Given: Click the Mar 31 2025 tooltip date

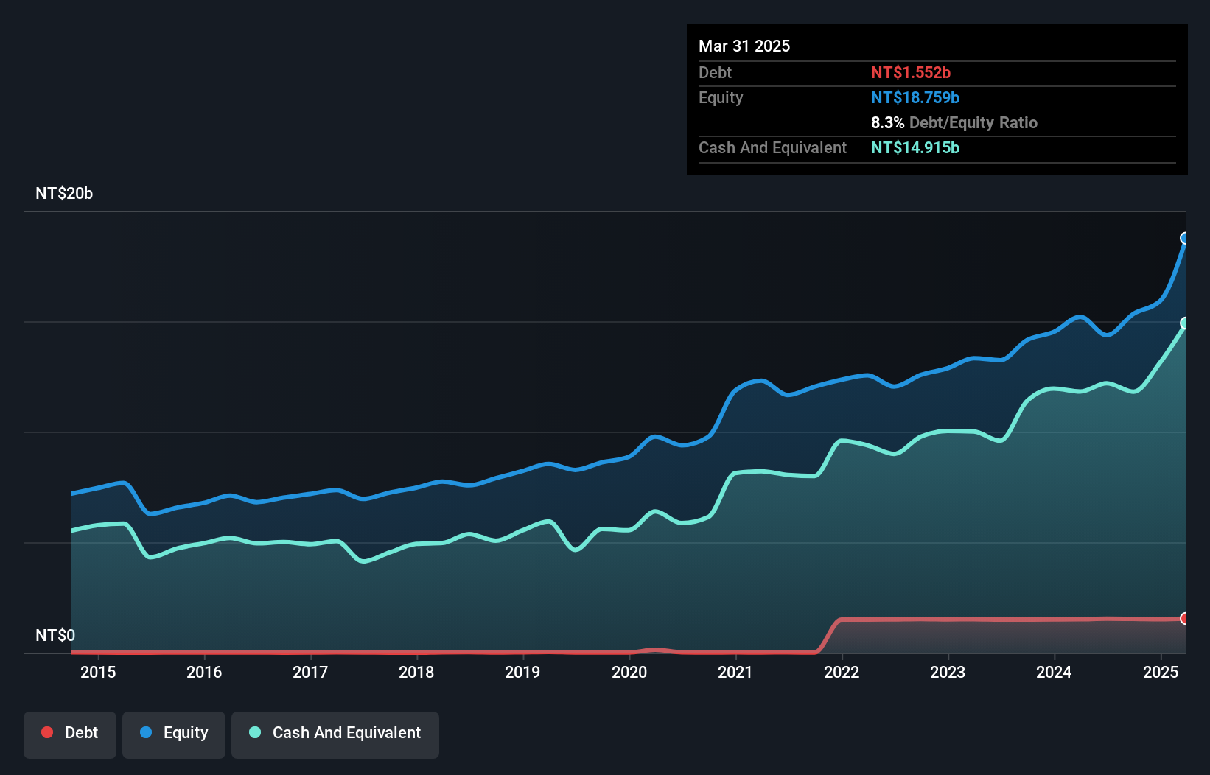Looking at the screenshot, I should click(x=744, y=46).
